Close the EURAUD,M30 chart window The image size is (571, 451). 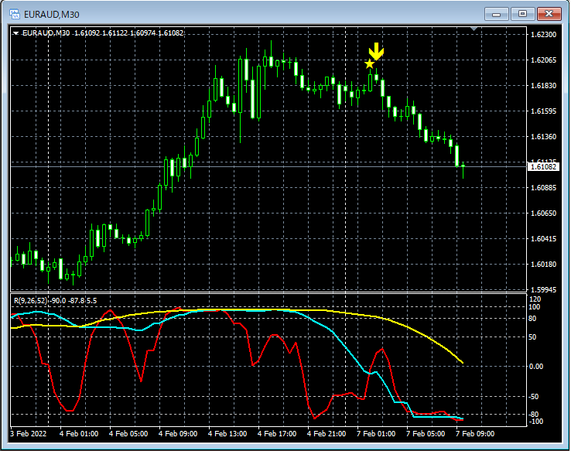(549, 14)
